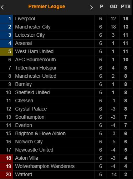Click the red position 18 relegation marker
The image size is (133, 179).
pos(6,158)
